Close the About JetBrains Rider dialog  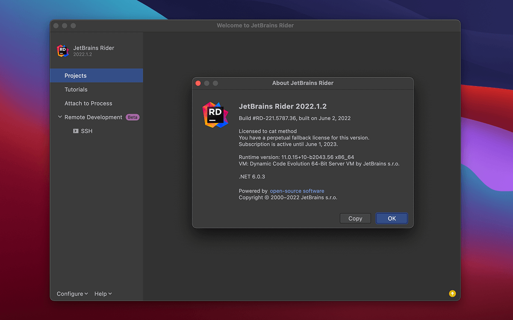pos(198,83)
